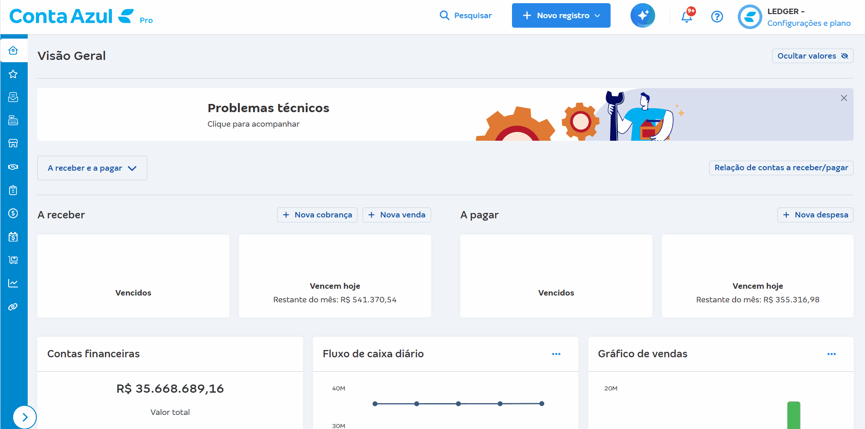This screenshot has height=429, width=865.
Task: Open the chain link integrations icon
Action: point(13,307)
